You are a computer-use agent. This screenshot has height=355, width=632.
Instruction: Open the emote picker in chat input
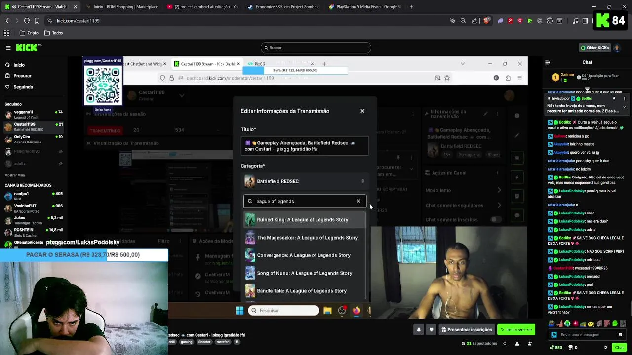click(x=621, y=335)
